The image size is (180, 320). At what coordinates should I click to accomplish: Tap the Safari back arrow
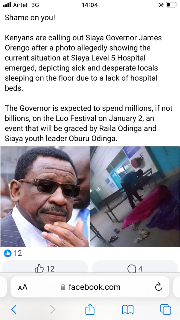point(14,309)
